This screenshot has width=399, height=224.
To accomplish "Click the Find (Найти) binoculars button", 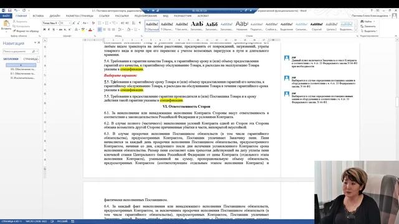I will click(366, 22).
